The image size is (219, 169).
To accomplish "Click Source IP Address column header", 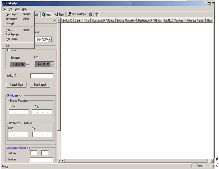I will point(126,20).
